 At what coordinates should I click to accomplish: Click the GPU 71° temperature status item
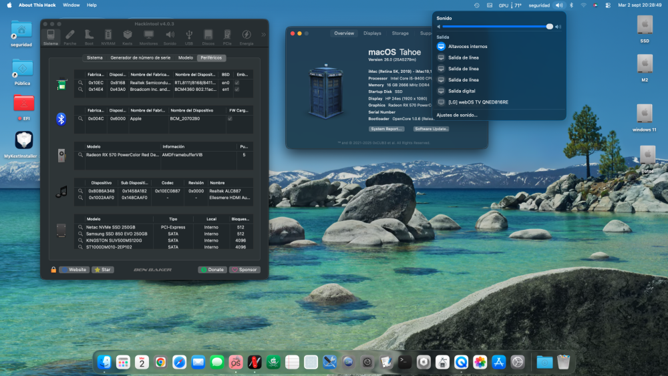(510, 5)
